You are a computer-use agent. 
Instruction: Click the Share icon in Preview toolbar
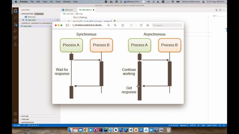[x=123, y=25]
